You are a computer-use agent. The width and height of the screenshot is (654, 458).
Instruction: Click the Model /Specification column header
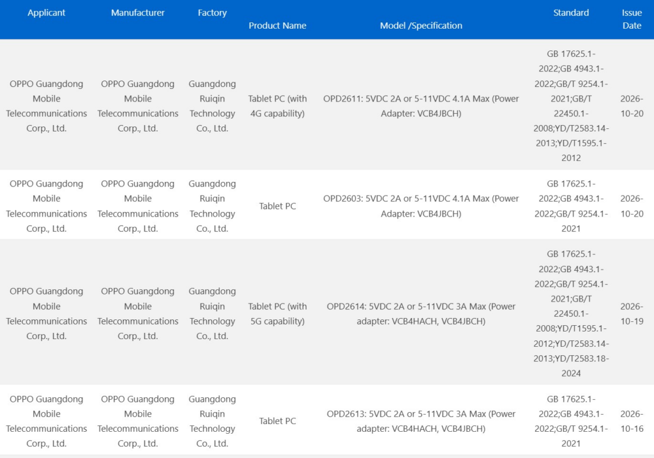[x=421, y=26]
